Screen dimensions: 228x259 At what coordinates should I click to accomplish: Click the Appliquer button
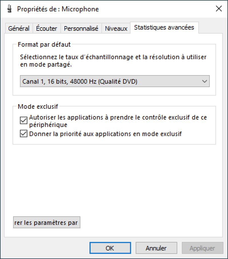203,248
